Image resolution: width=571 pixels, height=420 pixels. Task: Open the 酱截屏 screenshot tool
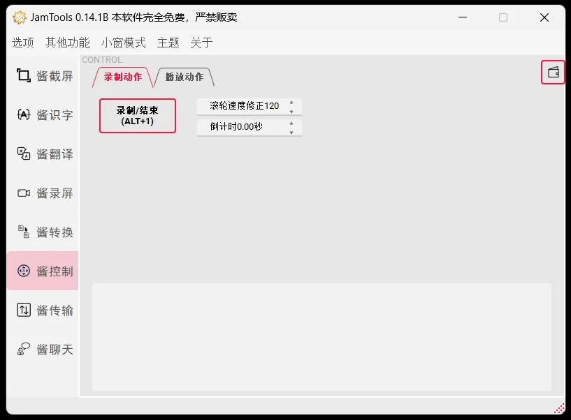(x=43, y=75)
